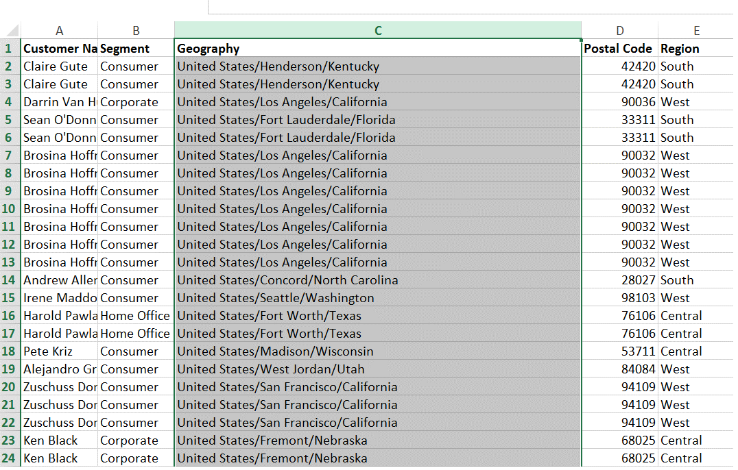Click cell with Concord/North Carolina
This screenshot has height=470, width=738.
pos(378,280)
